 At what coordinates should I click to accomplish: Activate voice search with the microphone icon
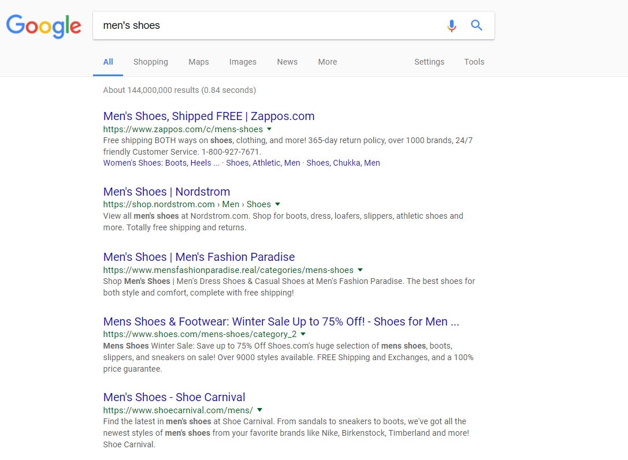(451, 25)
